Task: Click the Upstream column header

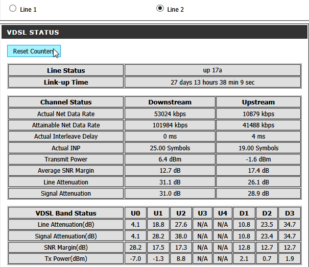Action: 258,102
